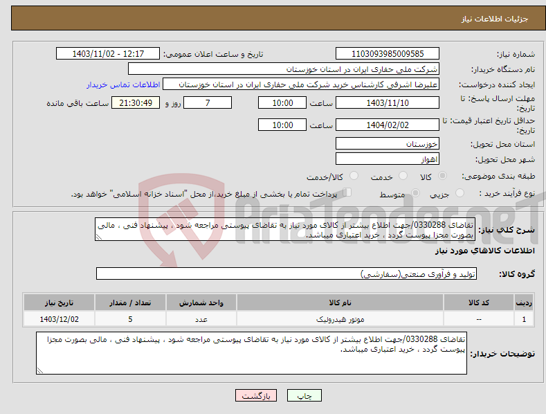This screenshot has height=414, width=546.
Task: Click the buyer organization name field
Action: pos(284,69)
